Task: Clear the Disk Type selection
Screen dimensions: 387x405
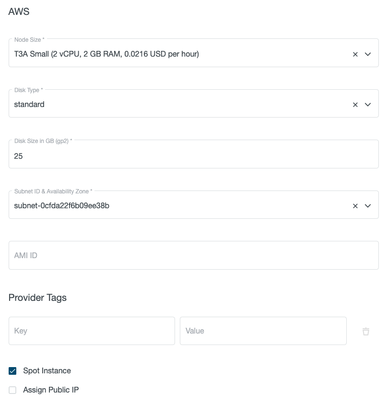Action: pyautogui.click(x=355, y=104)
